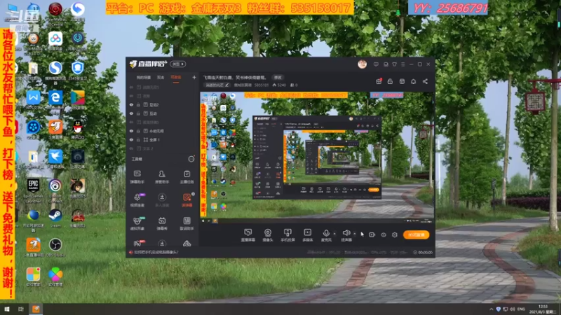Show the 文本 2 source
Screen dimensions: 561x315
(131, 148)
